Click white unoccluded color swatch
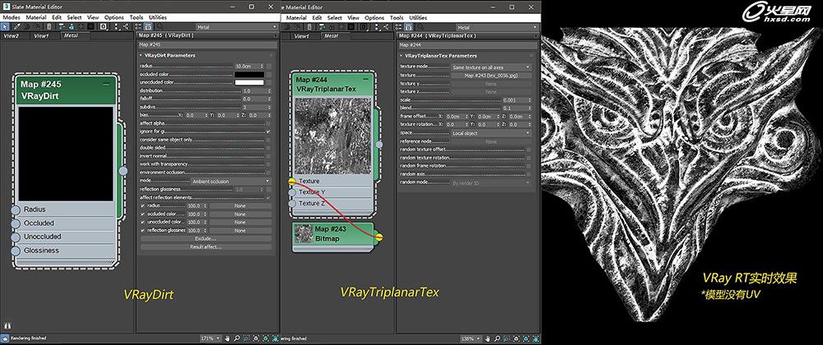The width and height of the screenshot is (823, 345). (249, 82)
